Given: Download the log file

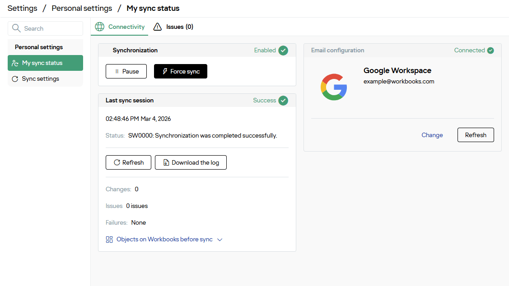Looking at the screenshot, I should [191, 162].
